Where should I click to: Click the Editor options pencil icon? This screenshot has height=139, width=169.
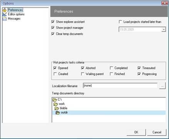tap(5, 14)
